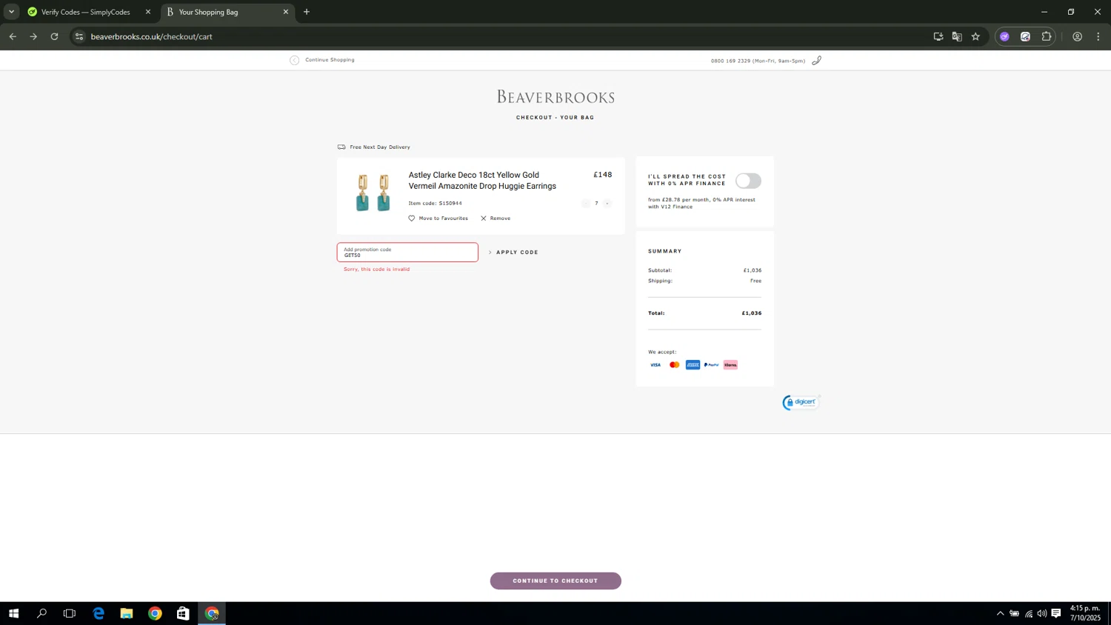
Task: Open the tab search dropdown arrow
Action: [11, 12]
